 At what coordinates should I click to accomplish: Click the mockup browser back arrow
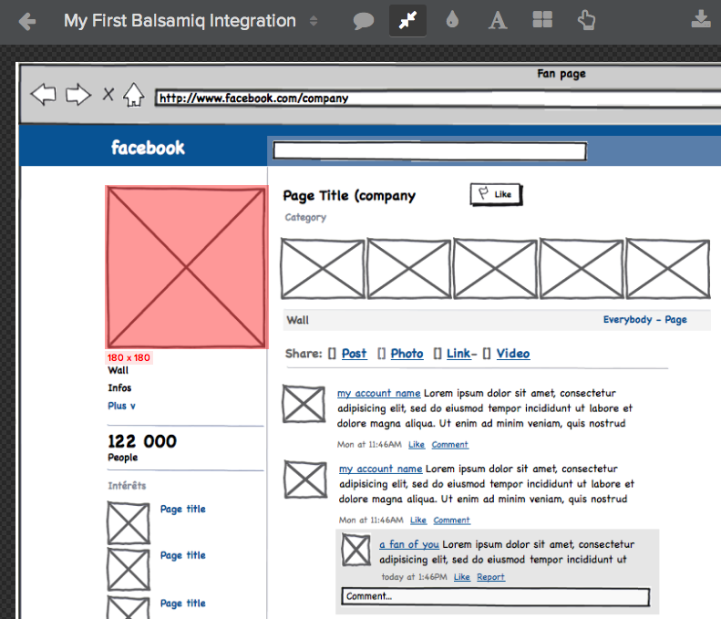43,94
